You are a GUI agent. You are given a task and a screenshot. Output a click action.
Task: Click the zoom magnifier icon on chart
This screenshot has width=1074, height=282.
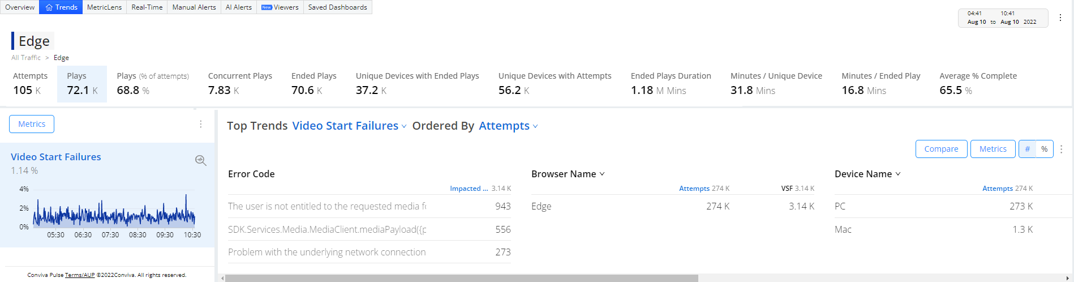tap(200, 160)
